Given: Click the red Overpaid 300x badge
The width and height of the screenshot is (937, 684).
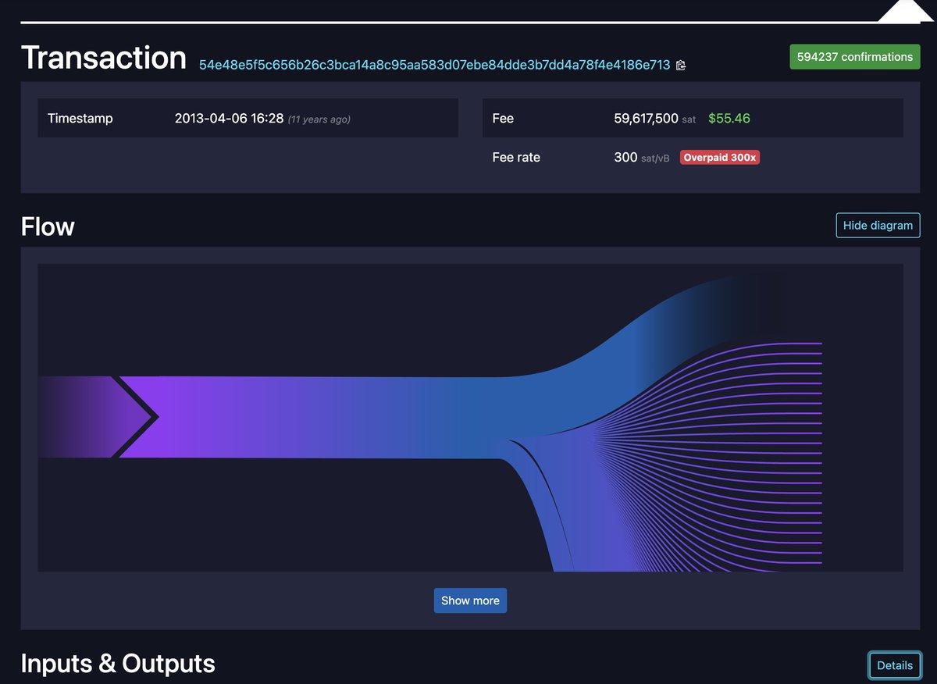Looking at the screenshot, I should [x=719, y=157].
